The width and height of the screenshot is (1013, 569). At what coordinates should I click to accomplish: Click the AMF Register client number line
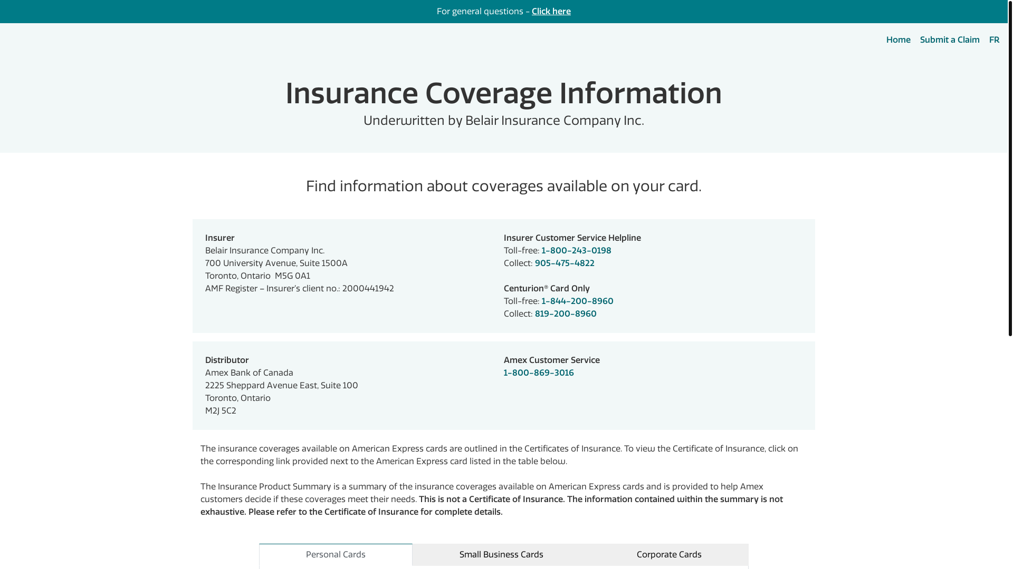pos(299,288)
